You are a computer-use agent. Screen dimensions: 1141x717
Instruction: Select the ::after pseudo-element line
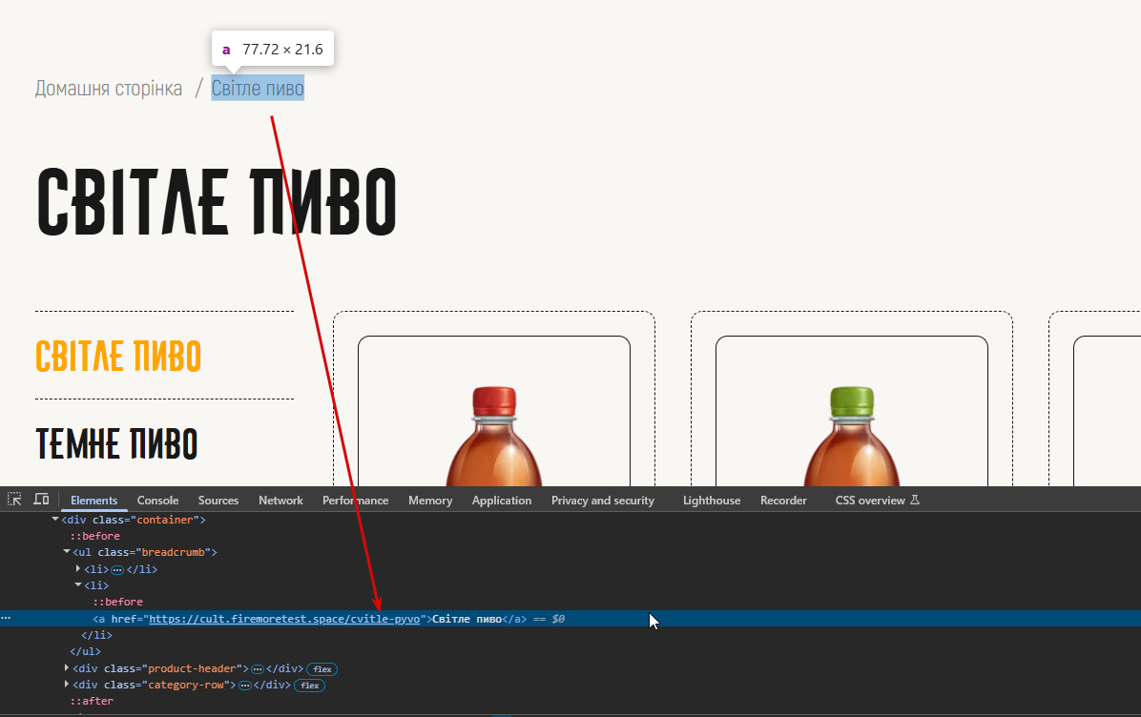point(92,701)
